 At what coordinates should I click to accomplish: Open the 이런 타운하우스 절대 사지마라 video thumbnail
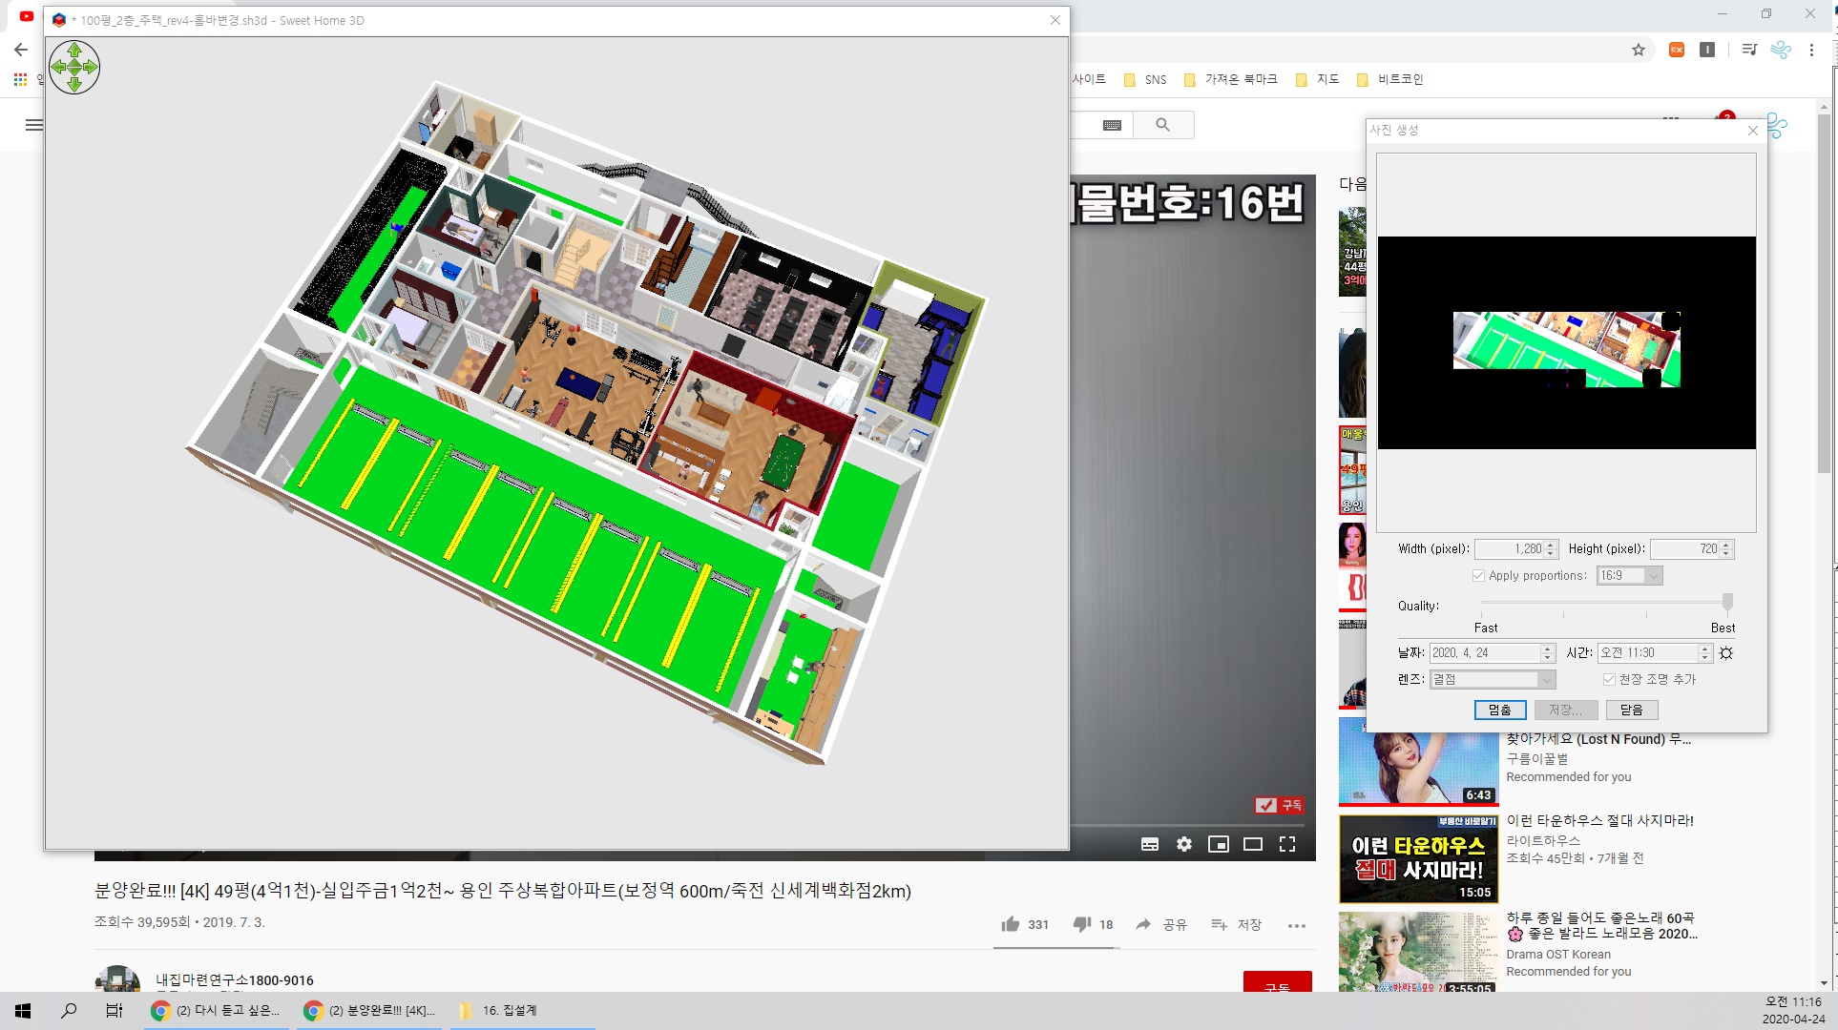click(1418, 858)
